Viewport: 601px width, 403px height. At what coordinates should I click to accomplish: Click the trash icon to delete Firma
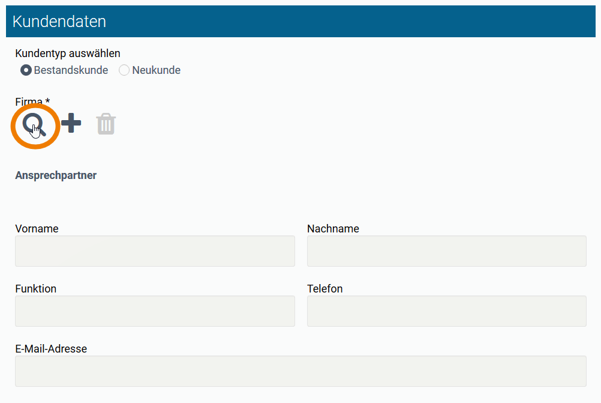(106, 124)
